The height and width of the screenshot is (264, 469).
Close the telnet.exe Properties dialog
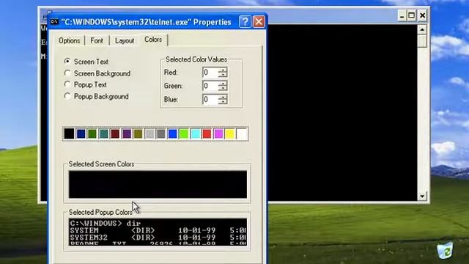259,22
